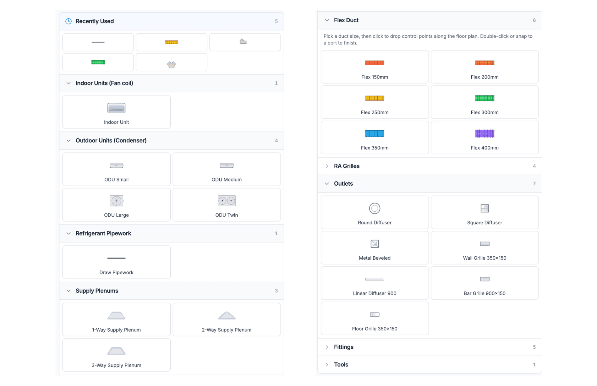This screenshot has width=597, height=386.
Task: Pick the Floor Grille 350×150 outlet
Action: coord(375,318)
